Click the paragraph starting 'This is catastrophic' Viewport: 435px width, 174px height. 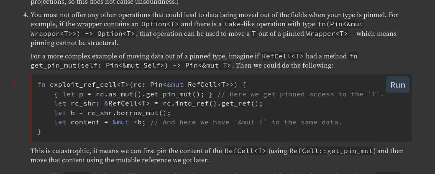click(217, 156)
